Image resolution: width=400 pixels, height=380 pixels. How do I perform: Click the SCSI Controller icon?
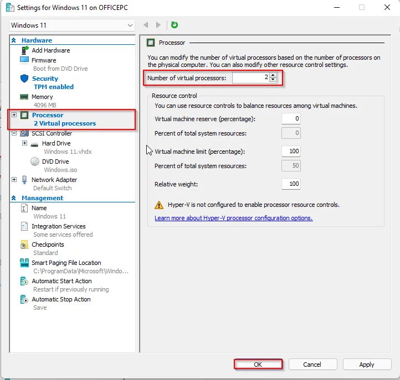click(24, 133)
